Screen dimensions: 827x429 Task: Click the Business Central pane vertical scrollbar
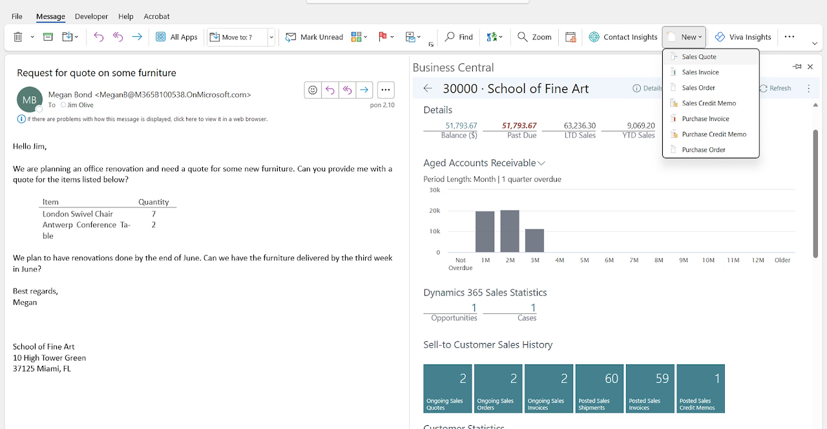(x=815, y=194)
